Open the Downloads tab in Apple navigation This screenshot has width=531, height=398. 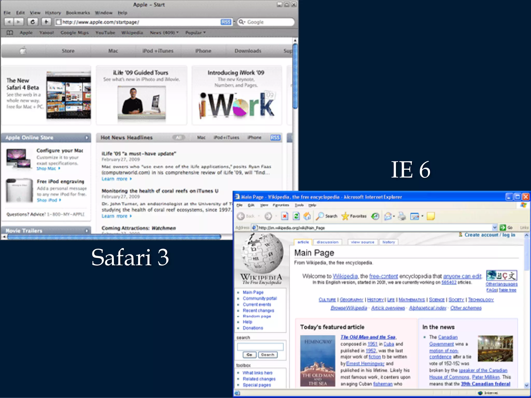[248, 51]
